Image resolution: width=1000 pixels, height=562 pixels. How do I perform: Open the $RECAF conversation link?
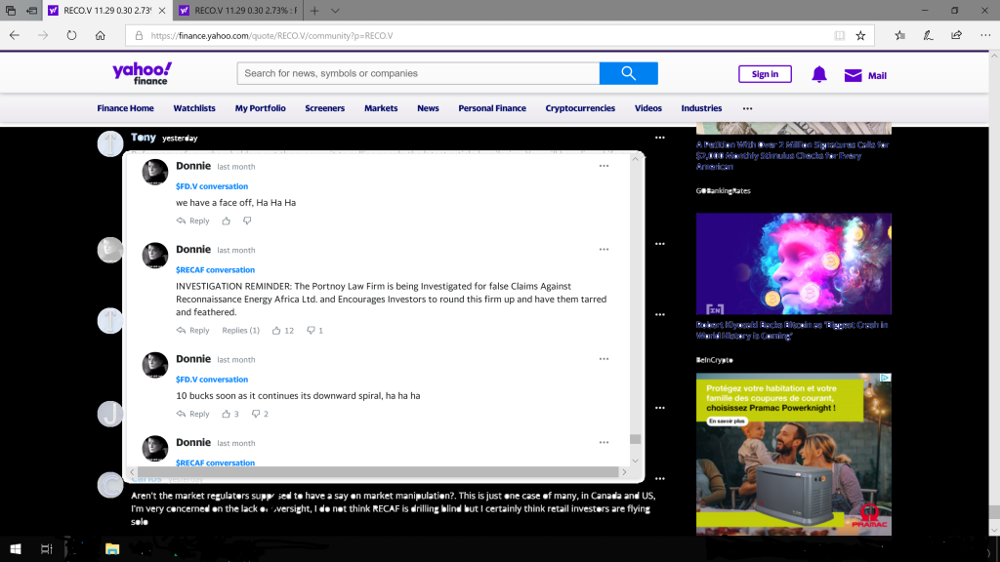[215, 270]
